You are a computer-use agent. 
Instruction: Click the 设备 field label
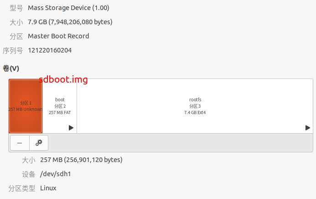(x=28, y=174)
